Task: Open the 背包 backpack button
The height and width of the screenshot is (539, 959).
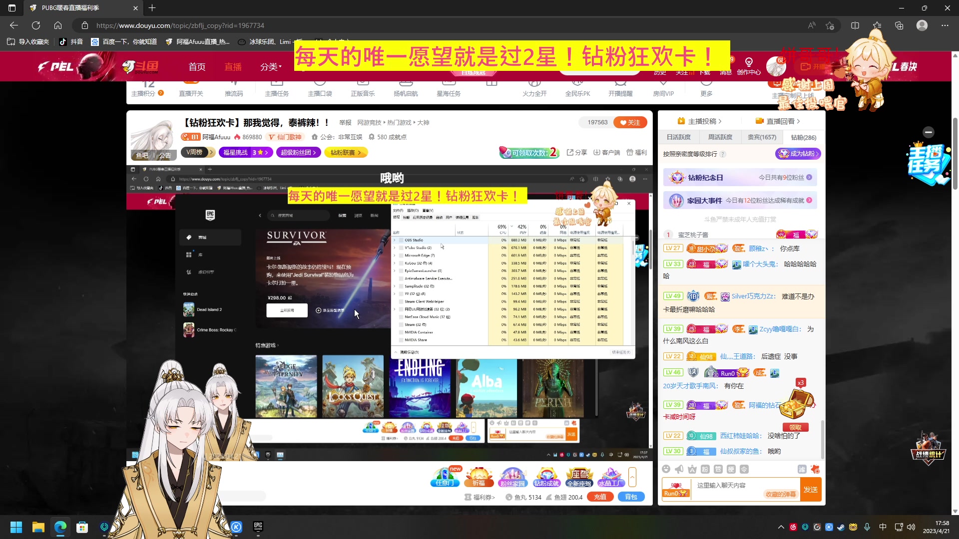Action: [x=631, y=497]
